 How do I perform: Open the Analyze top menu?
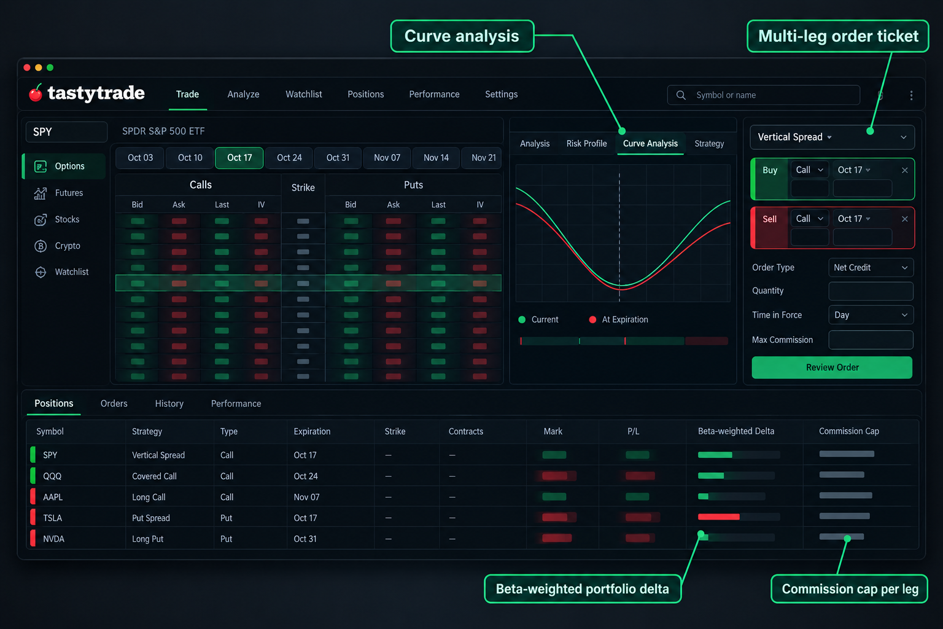coord(243,95)
